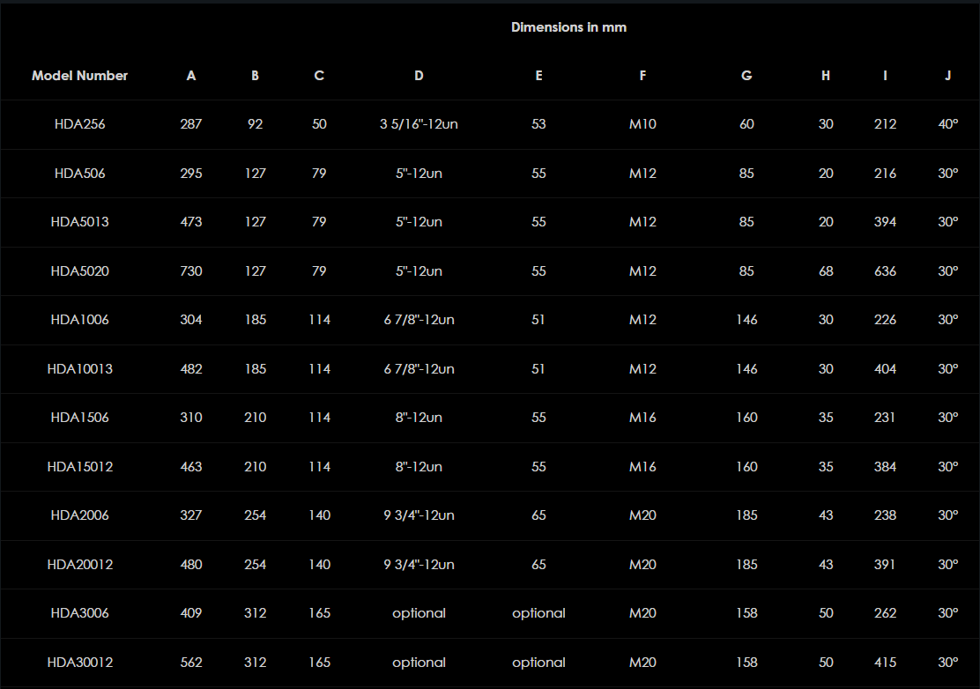Viewport: 980px width, 689px height.
Task: Click the column D header
Action: pos(419,76)
